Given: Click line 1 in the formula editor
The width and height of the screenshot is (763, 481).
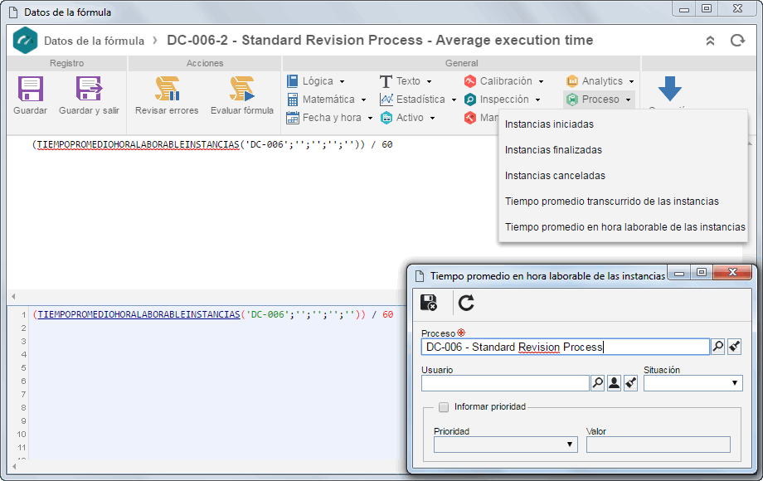Looking at the screenshot, I should coord(213,314).
